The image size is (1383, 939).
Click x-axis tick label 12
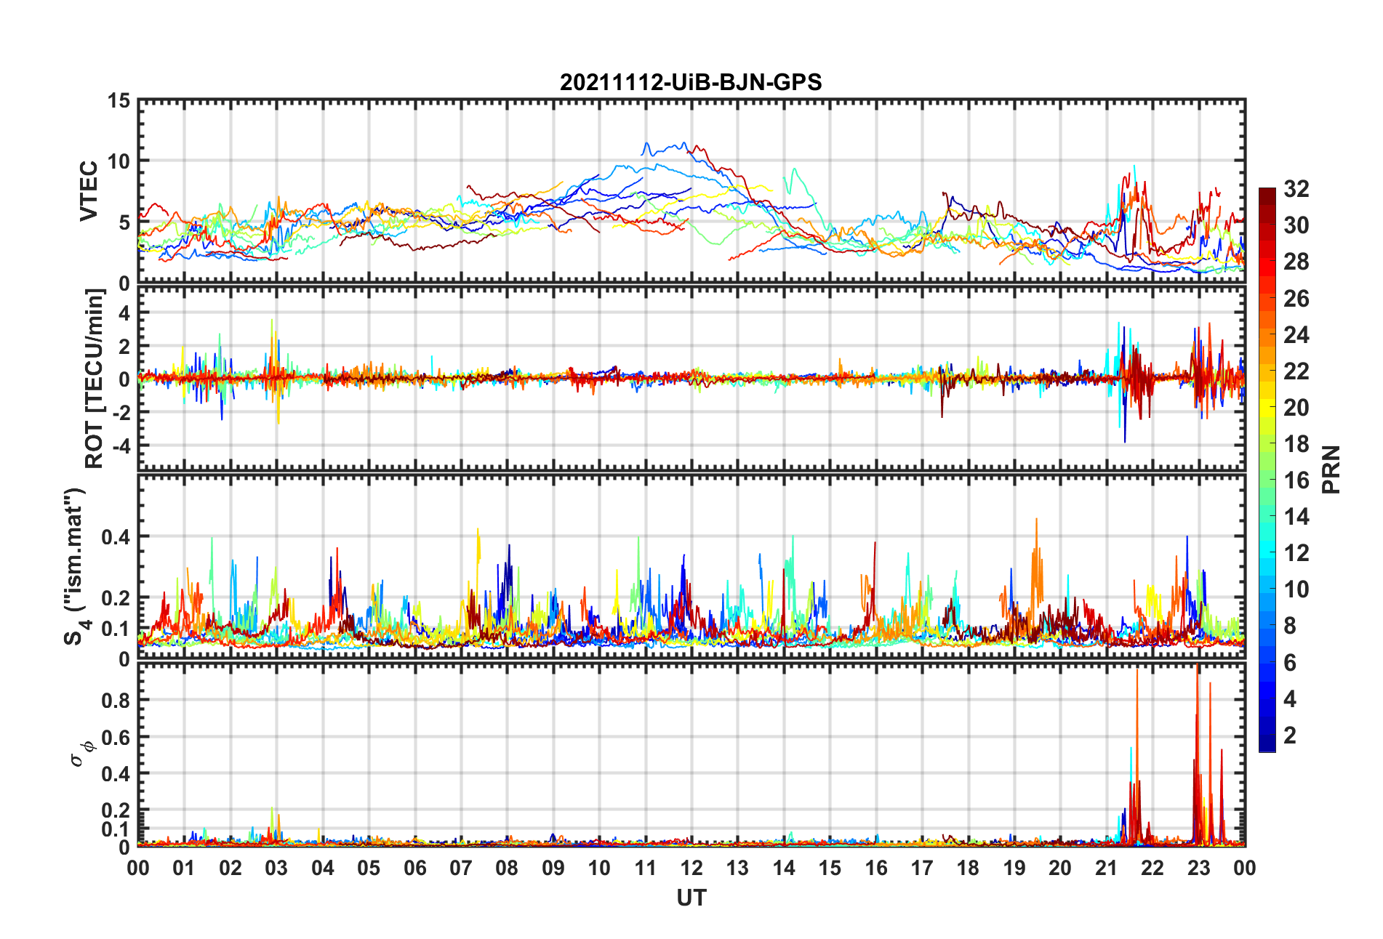(x=691, y=868)
